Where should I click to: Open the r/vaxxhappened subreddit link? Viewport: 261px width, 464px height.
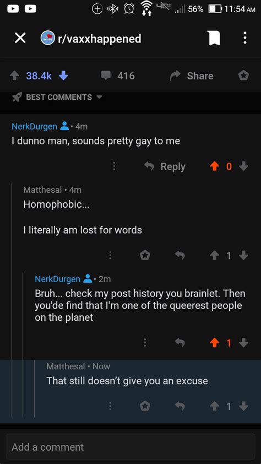pyautogui.click(x=91, y=39)
